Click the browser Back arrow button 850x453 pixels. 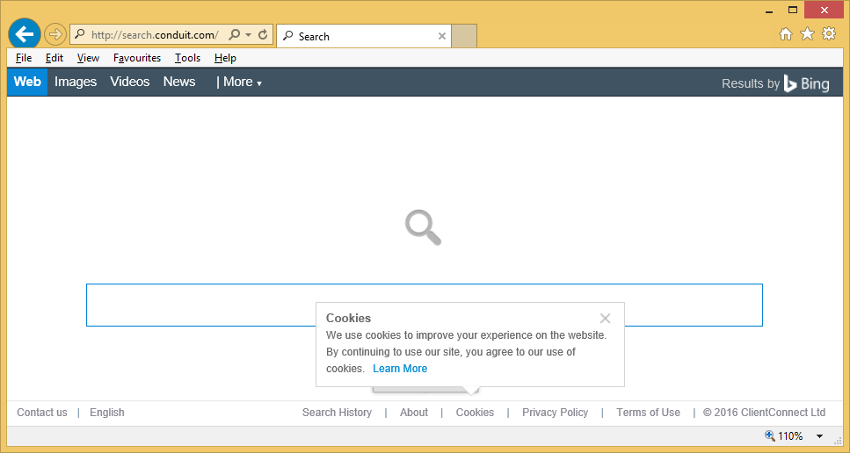pyautogui.click(x=25, y=34)
